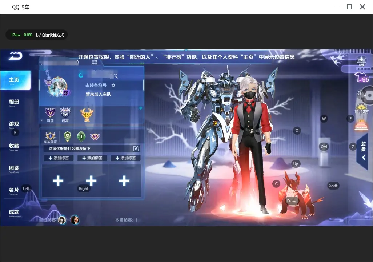
Task: Open title settings gear next to 未装备称号
Action: pos(113,85)
